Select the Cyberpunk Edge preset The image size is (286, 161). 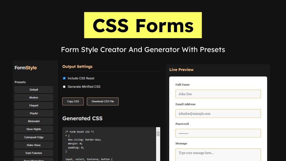coord(34,137)
